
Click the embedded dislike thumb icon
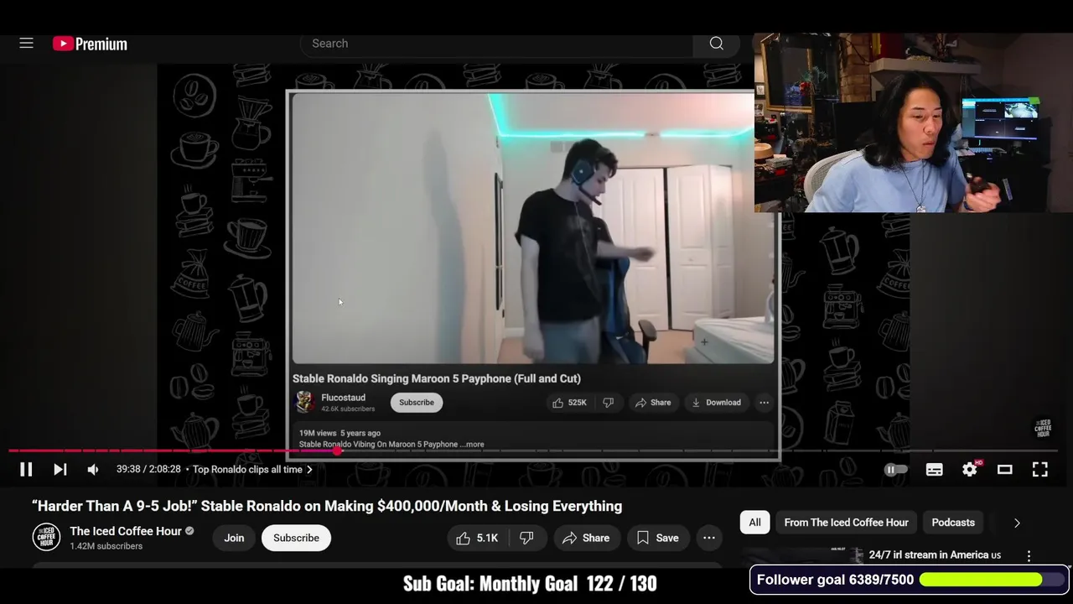click(609, 403)
